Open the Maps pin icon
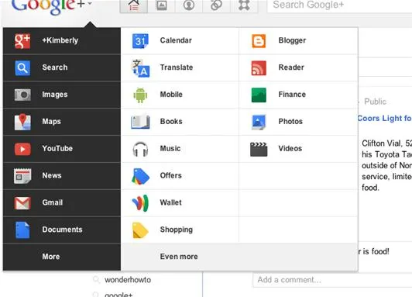This screenshot has height=297, width=412. (x=22, y=122)
